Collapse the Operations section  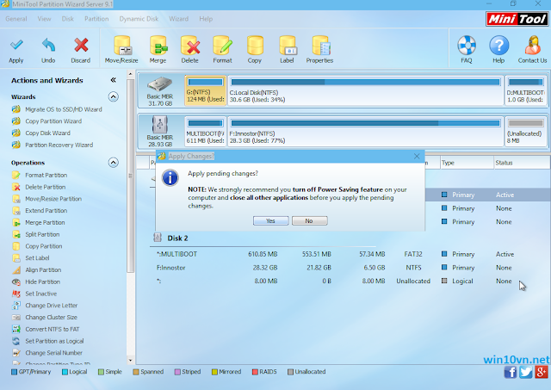click(x=113, y=163)
